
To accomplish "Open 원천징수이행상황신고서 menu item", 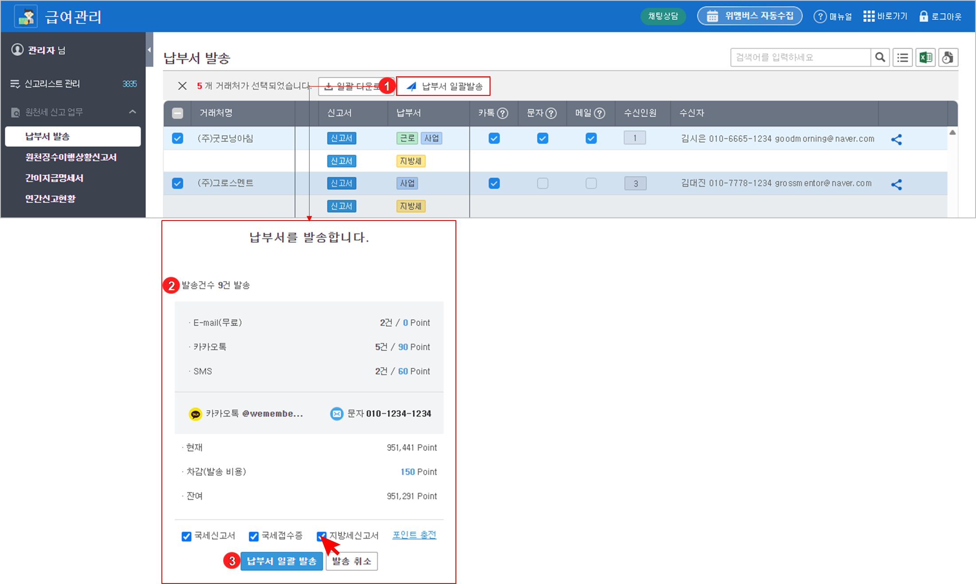I will tap(71, 157).
